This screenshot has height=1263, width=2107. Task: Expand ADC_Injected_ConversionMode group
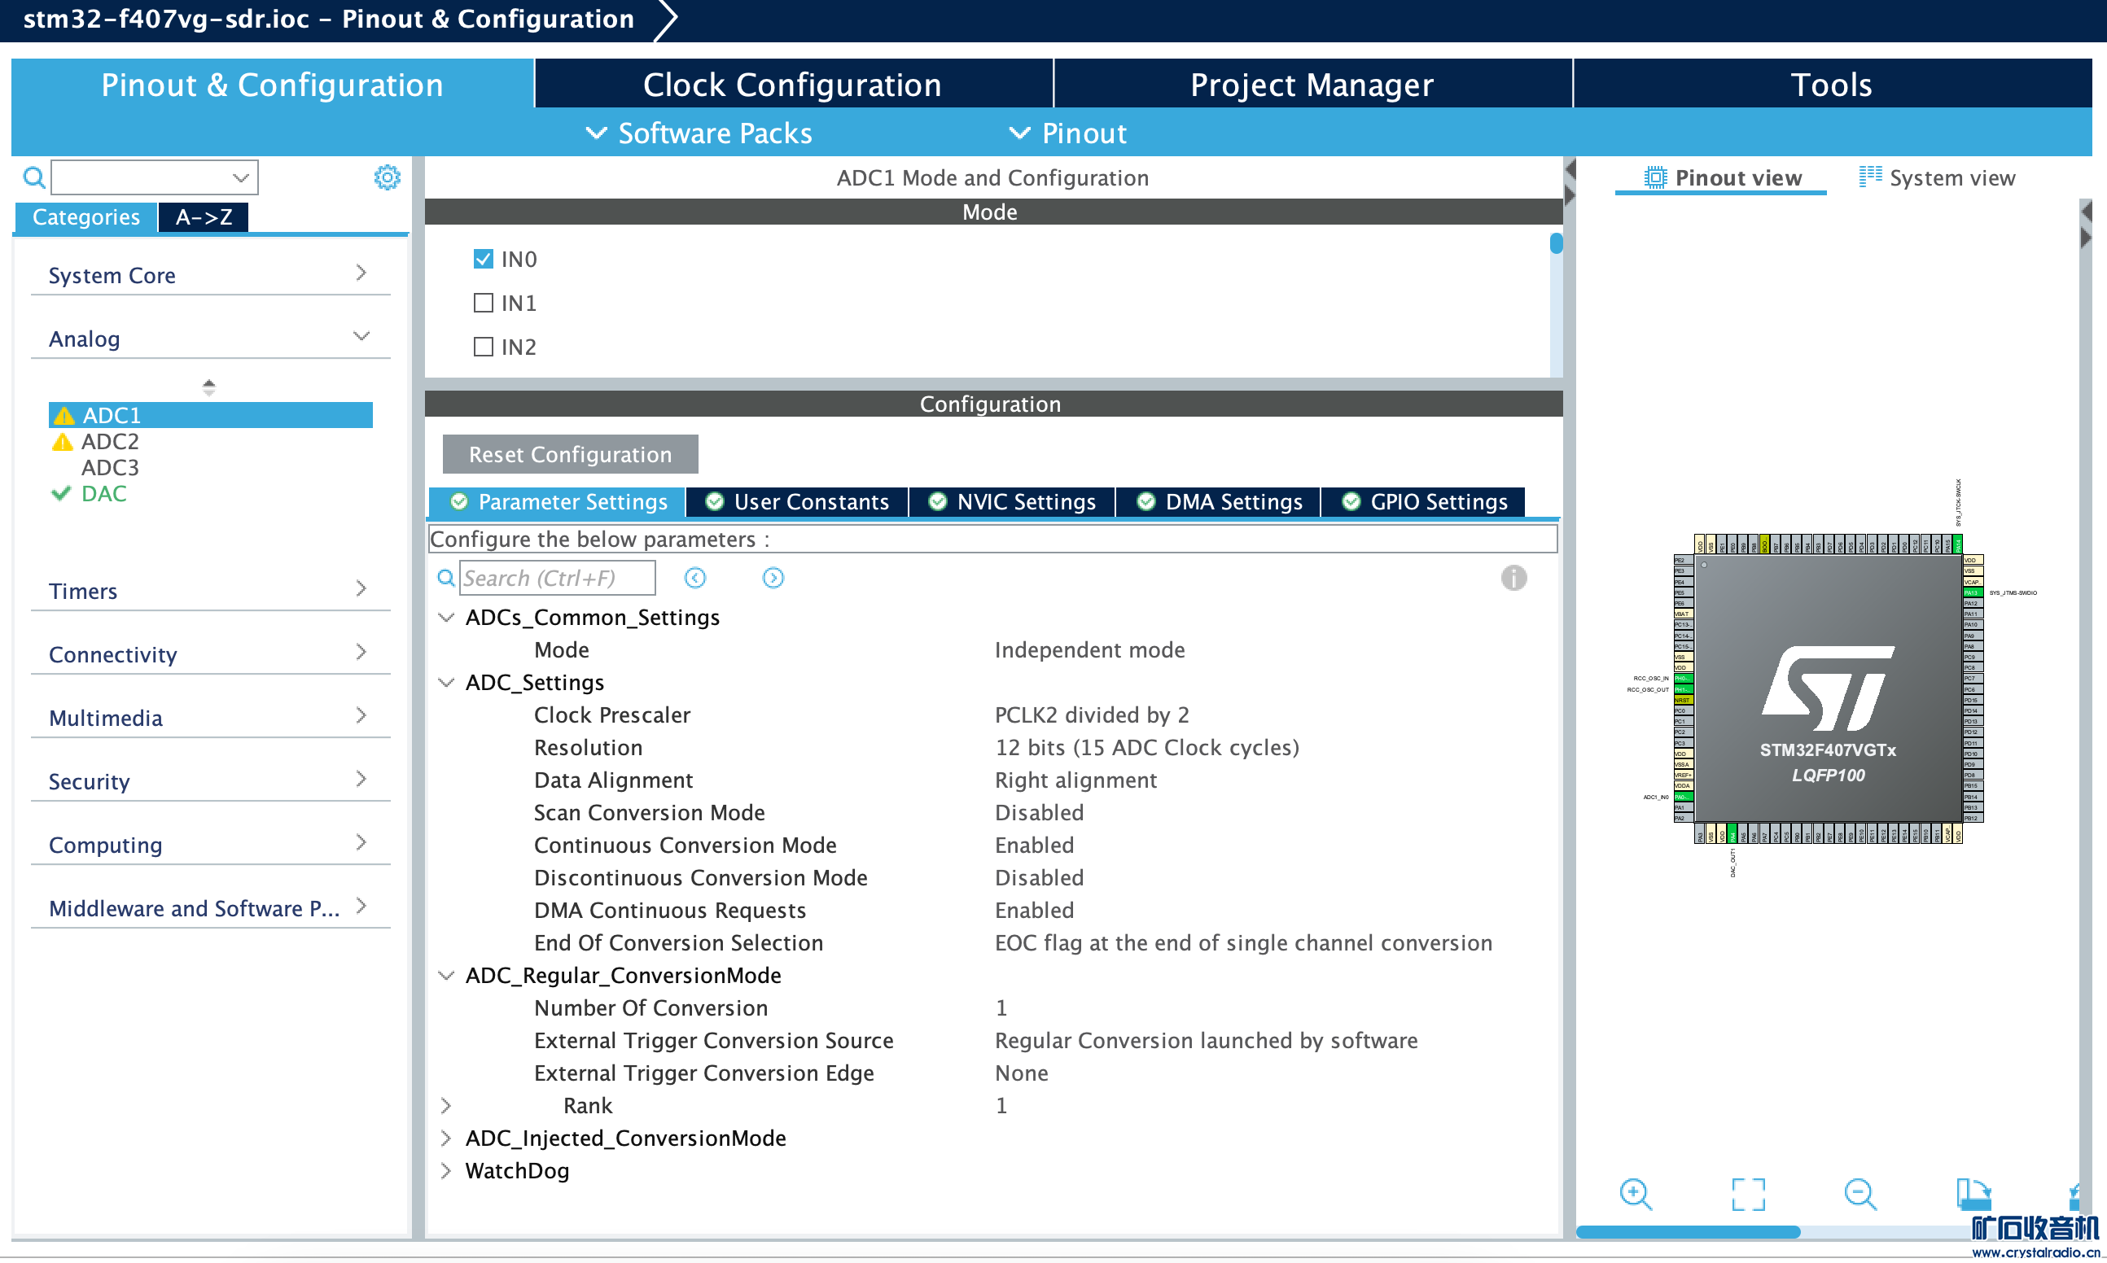(x=446, y=1138)
